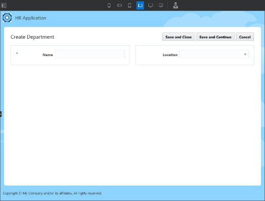Screen dimensions: 265x201
Task: Open the Location dropdown
Action: coord(214,54)
